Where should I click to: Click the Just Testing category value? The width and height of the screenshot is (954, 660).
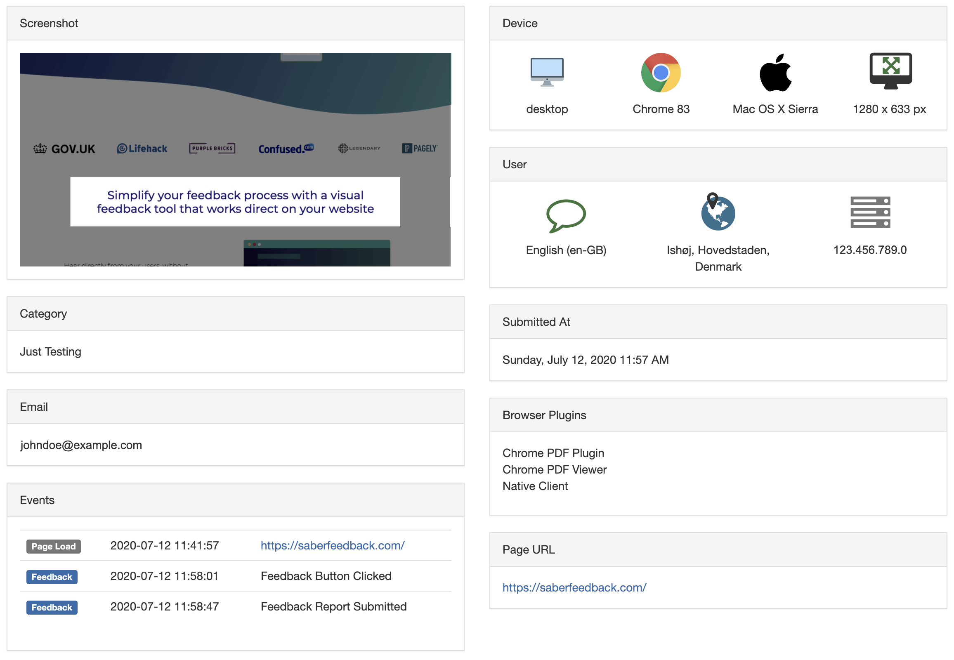[50, 351]
